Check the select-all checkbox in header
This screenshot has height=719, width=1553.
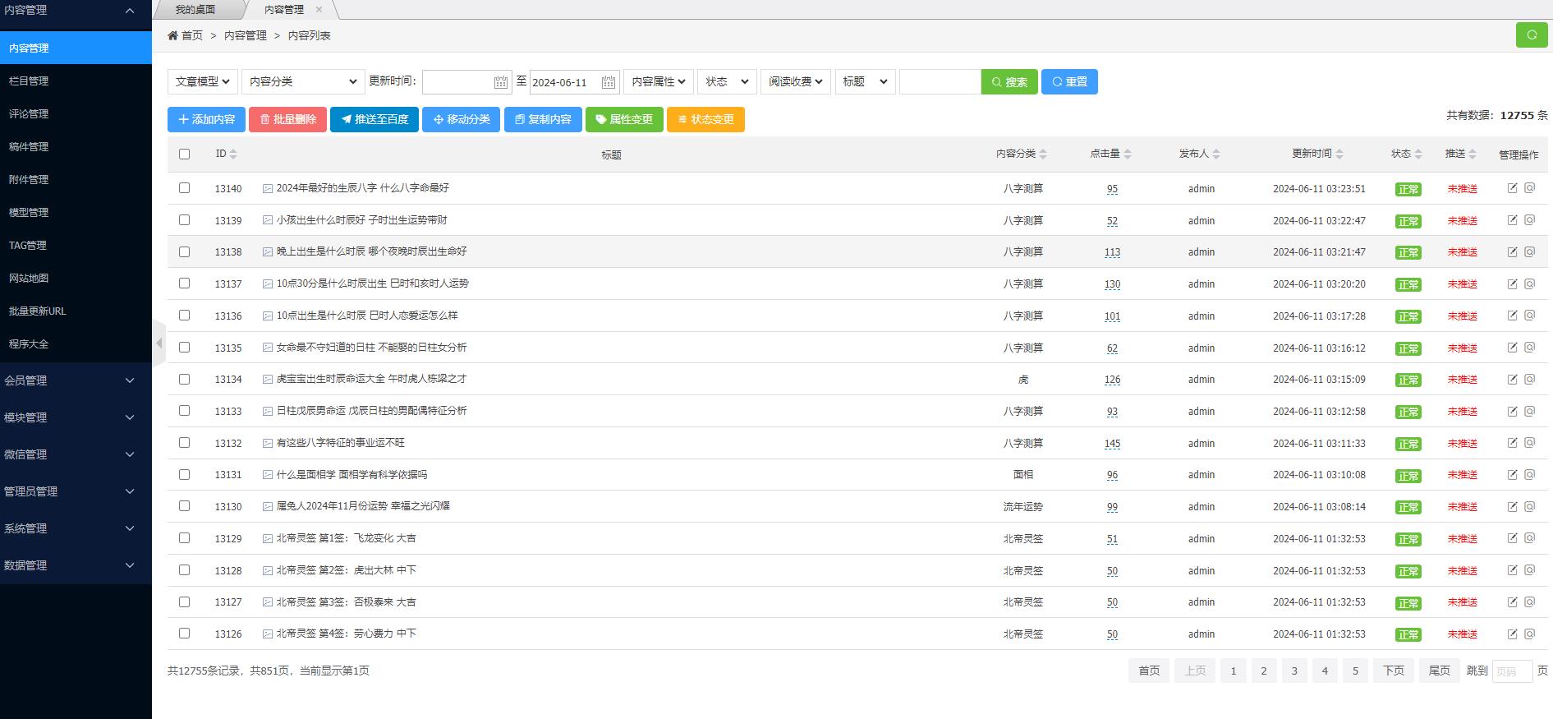[x=184, y=154]
